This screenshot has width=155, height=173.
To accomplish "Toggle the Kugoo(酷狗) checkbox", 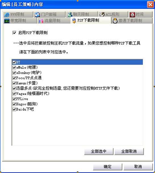I will 14,104.
